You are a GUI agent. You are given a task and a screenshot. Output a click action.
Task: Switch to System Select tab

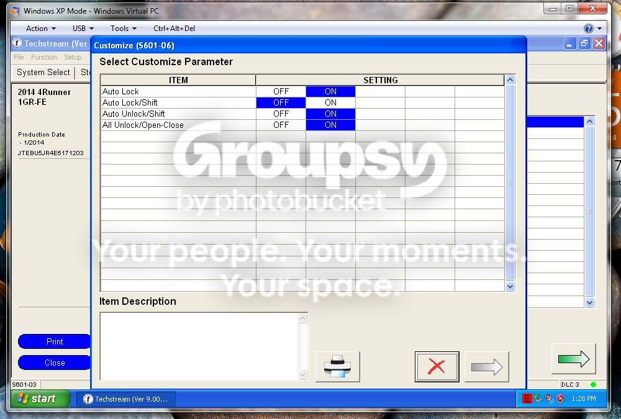click(43, 73)
